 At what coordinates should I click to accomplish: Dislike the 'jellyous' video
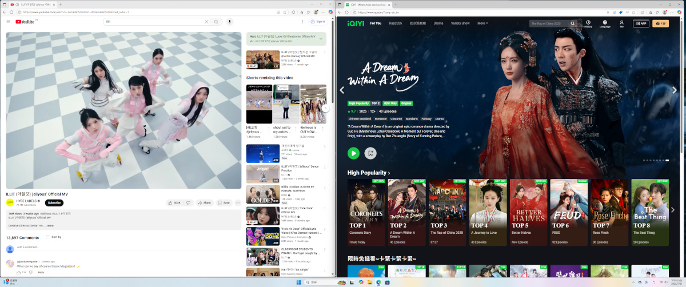pyautogui.click(x=188, y=202)
